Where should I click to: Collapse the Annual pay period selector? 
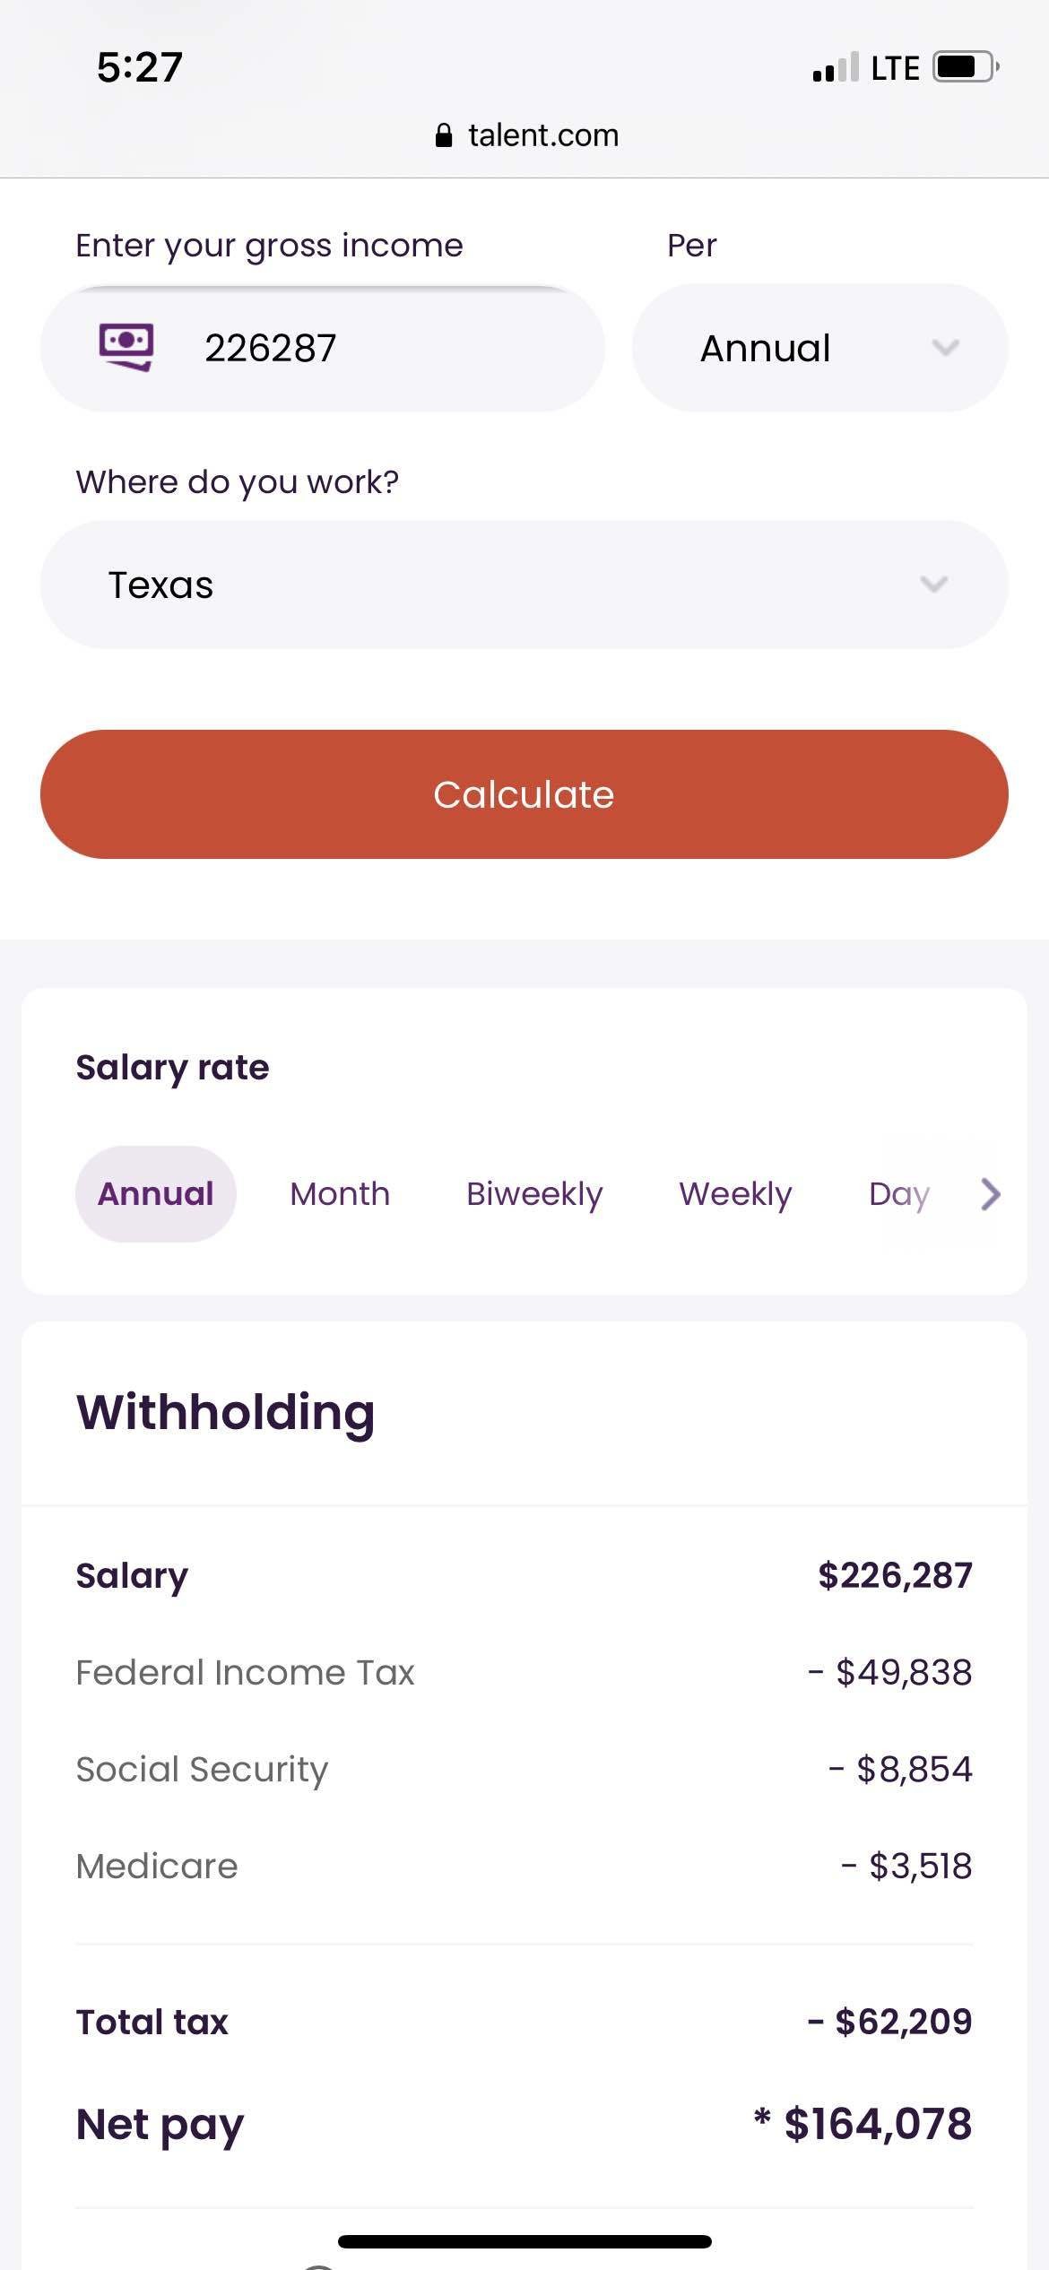(819, 348)
